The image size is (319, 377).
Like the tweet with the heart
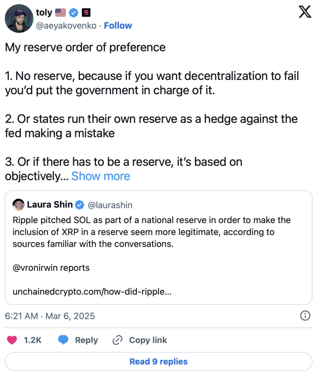(12, 340)
